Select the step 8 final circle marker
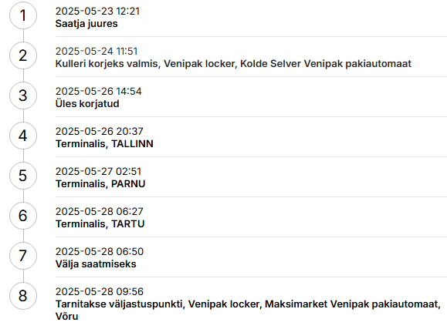447x329 pixels. (x=23, y=296)
